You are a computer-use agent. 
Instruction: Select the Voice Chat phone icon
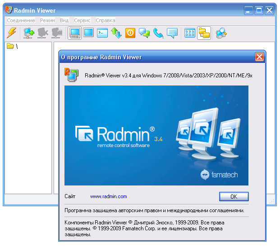[x=158, y=33]
